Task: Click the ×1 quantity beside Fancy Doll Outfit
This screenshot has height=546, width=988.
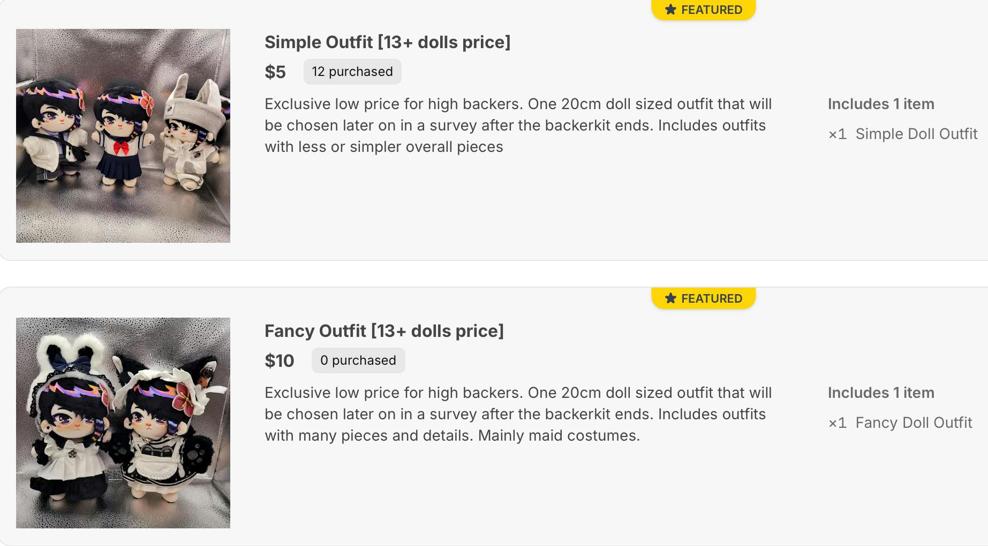Action: coord(838,422)
